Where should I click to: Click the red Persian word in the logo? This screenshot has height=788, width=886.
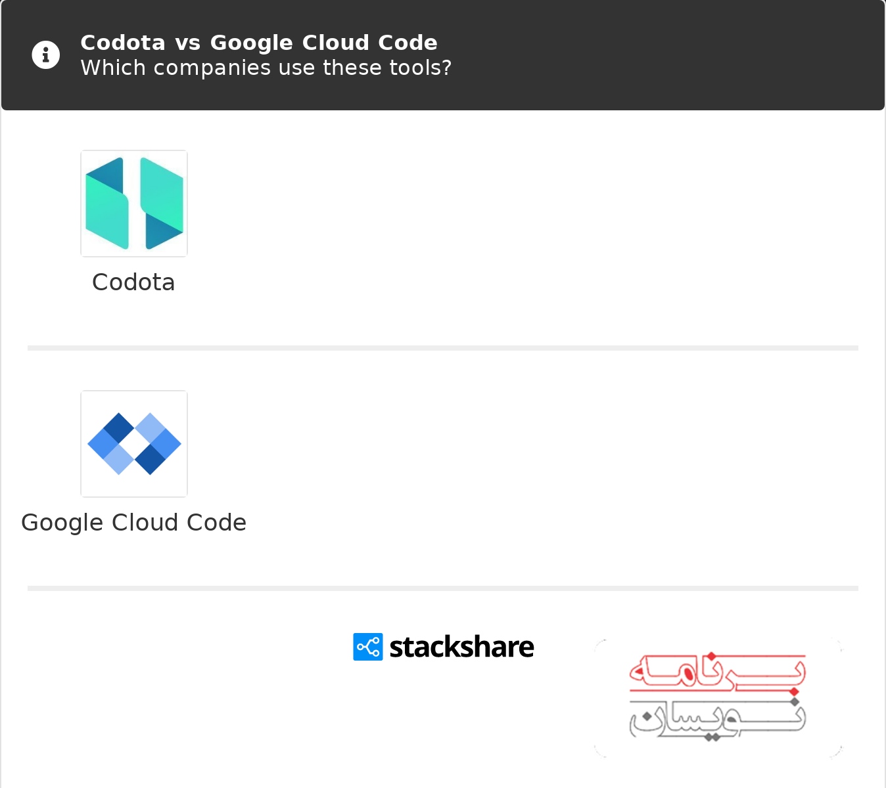pos(718,674)
